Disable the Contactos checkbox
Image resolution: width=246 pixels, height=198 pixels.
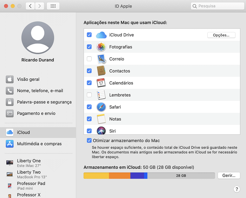89,71
